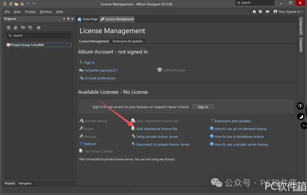The width and height of the screenshot is (307, 195).
Task: Open the File menu
Action: 7,12
